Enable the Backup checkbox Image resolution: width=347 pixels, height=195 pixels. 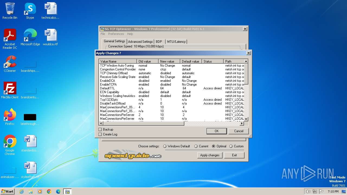pyautogui.click(x=100, y=129)
